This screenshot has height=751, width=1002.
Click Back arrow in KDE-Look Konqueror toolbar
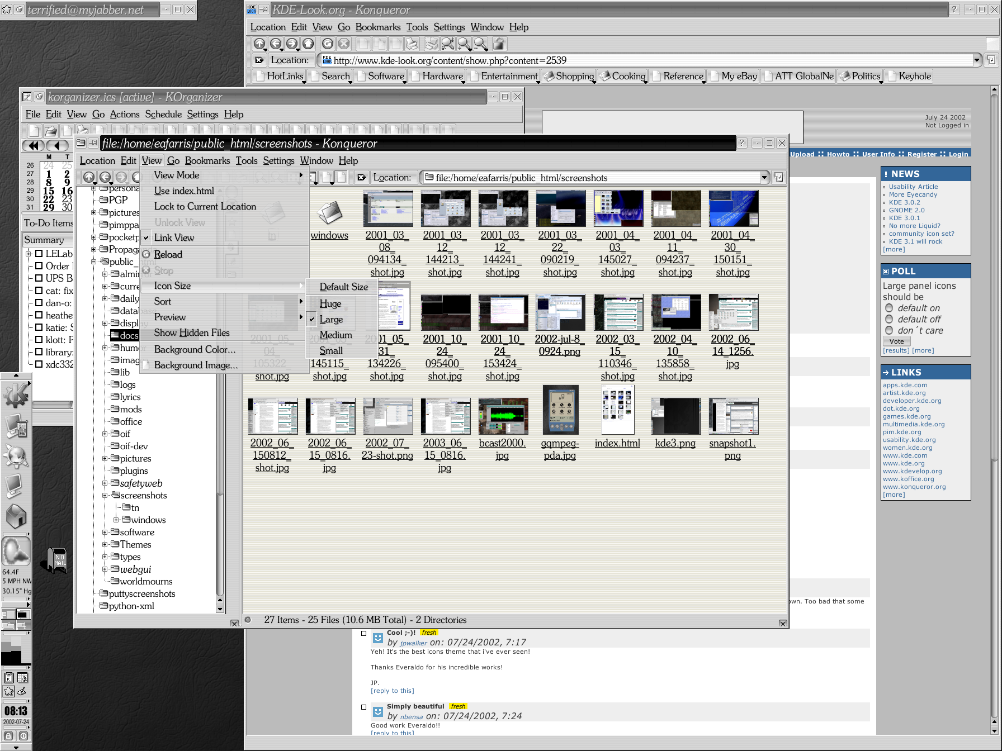[276, 44]
